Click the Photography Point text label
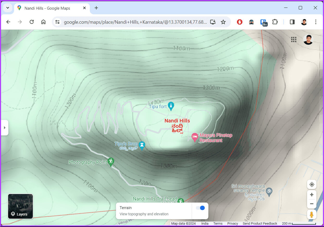 pos(88,162)
